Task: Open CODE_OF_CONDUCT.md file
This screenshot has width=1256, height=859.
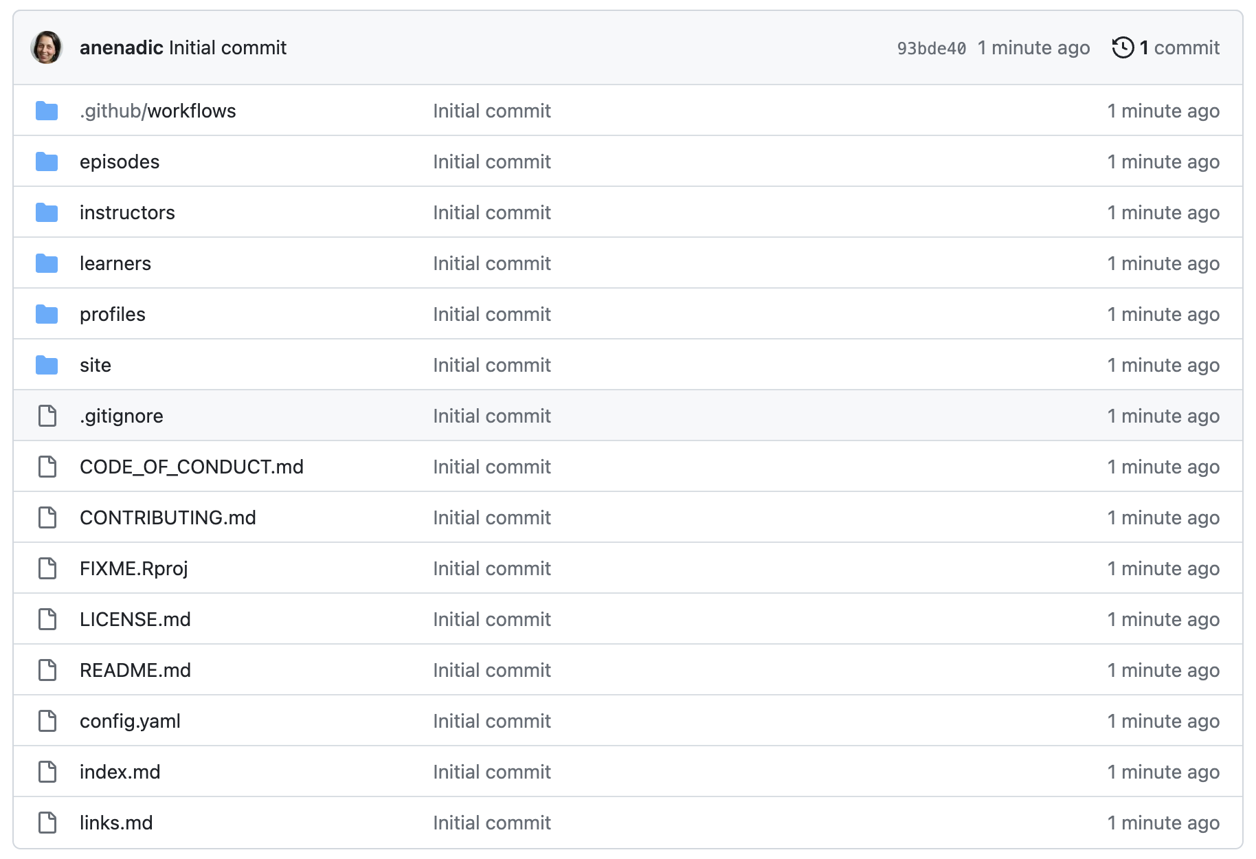Action: coord(191,467)
